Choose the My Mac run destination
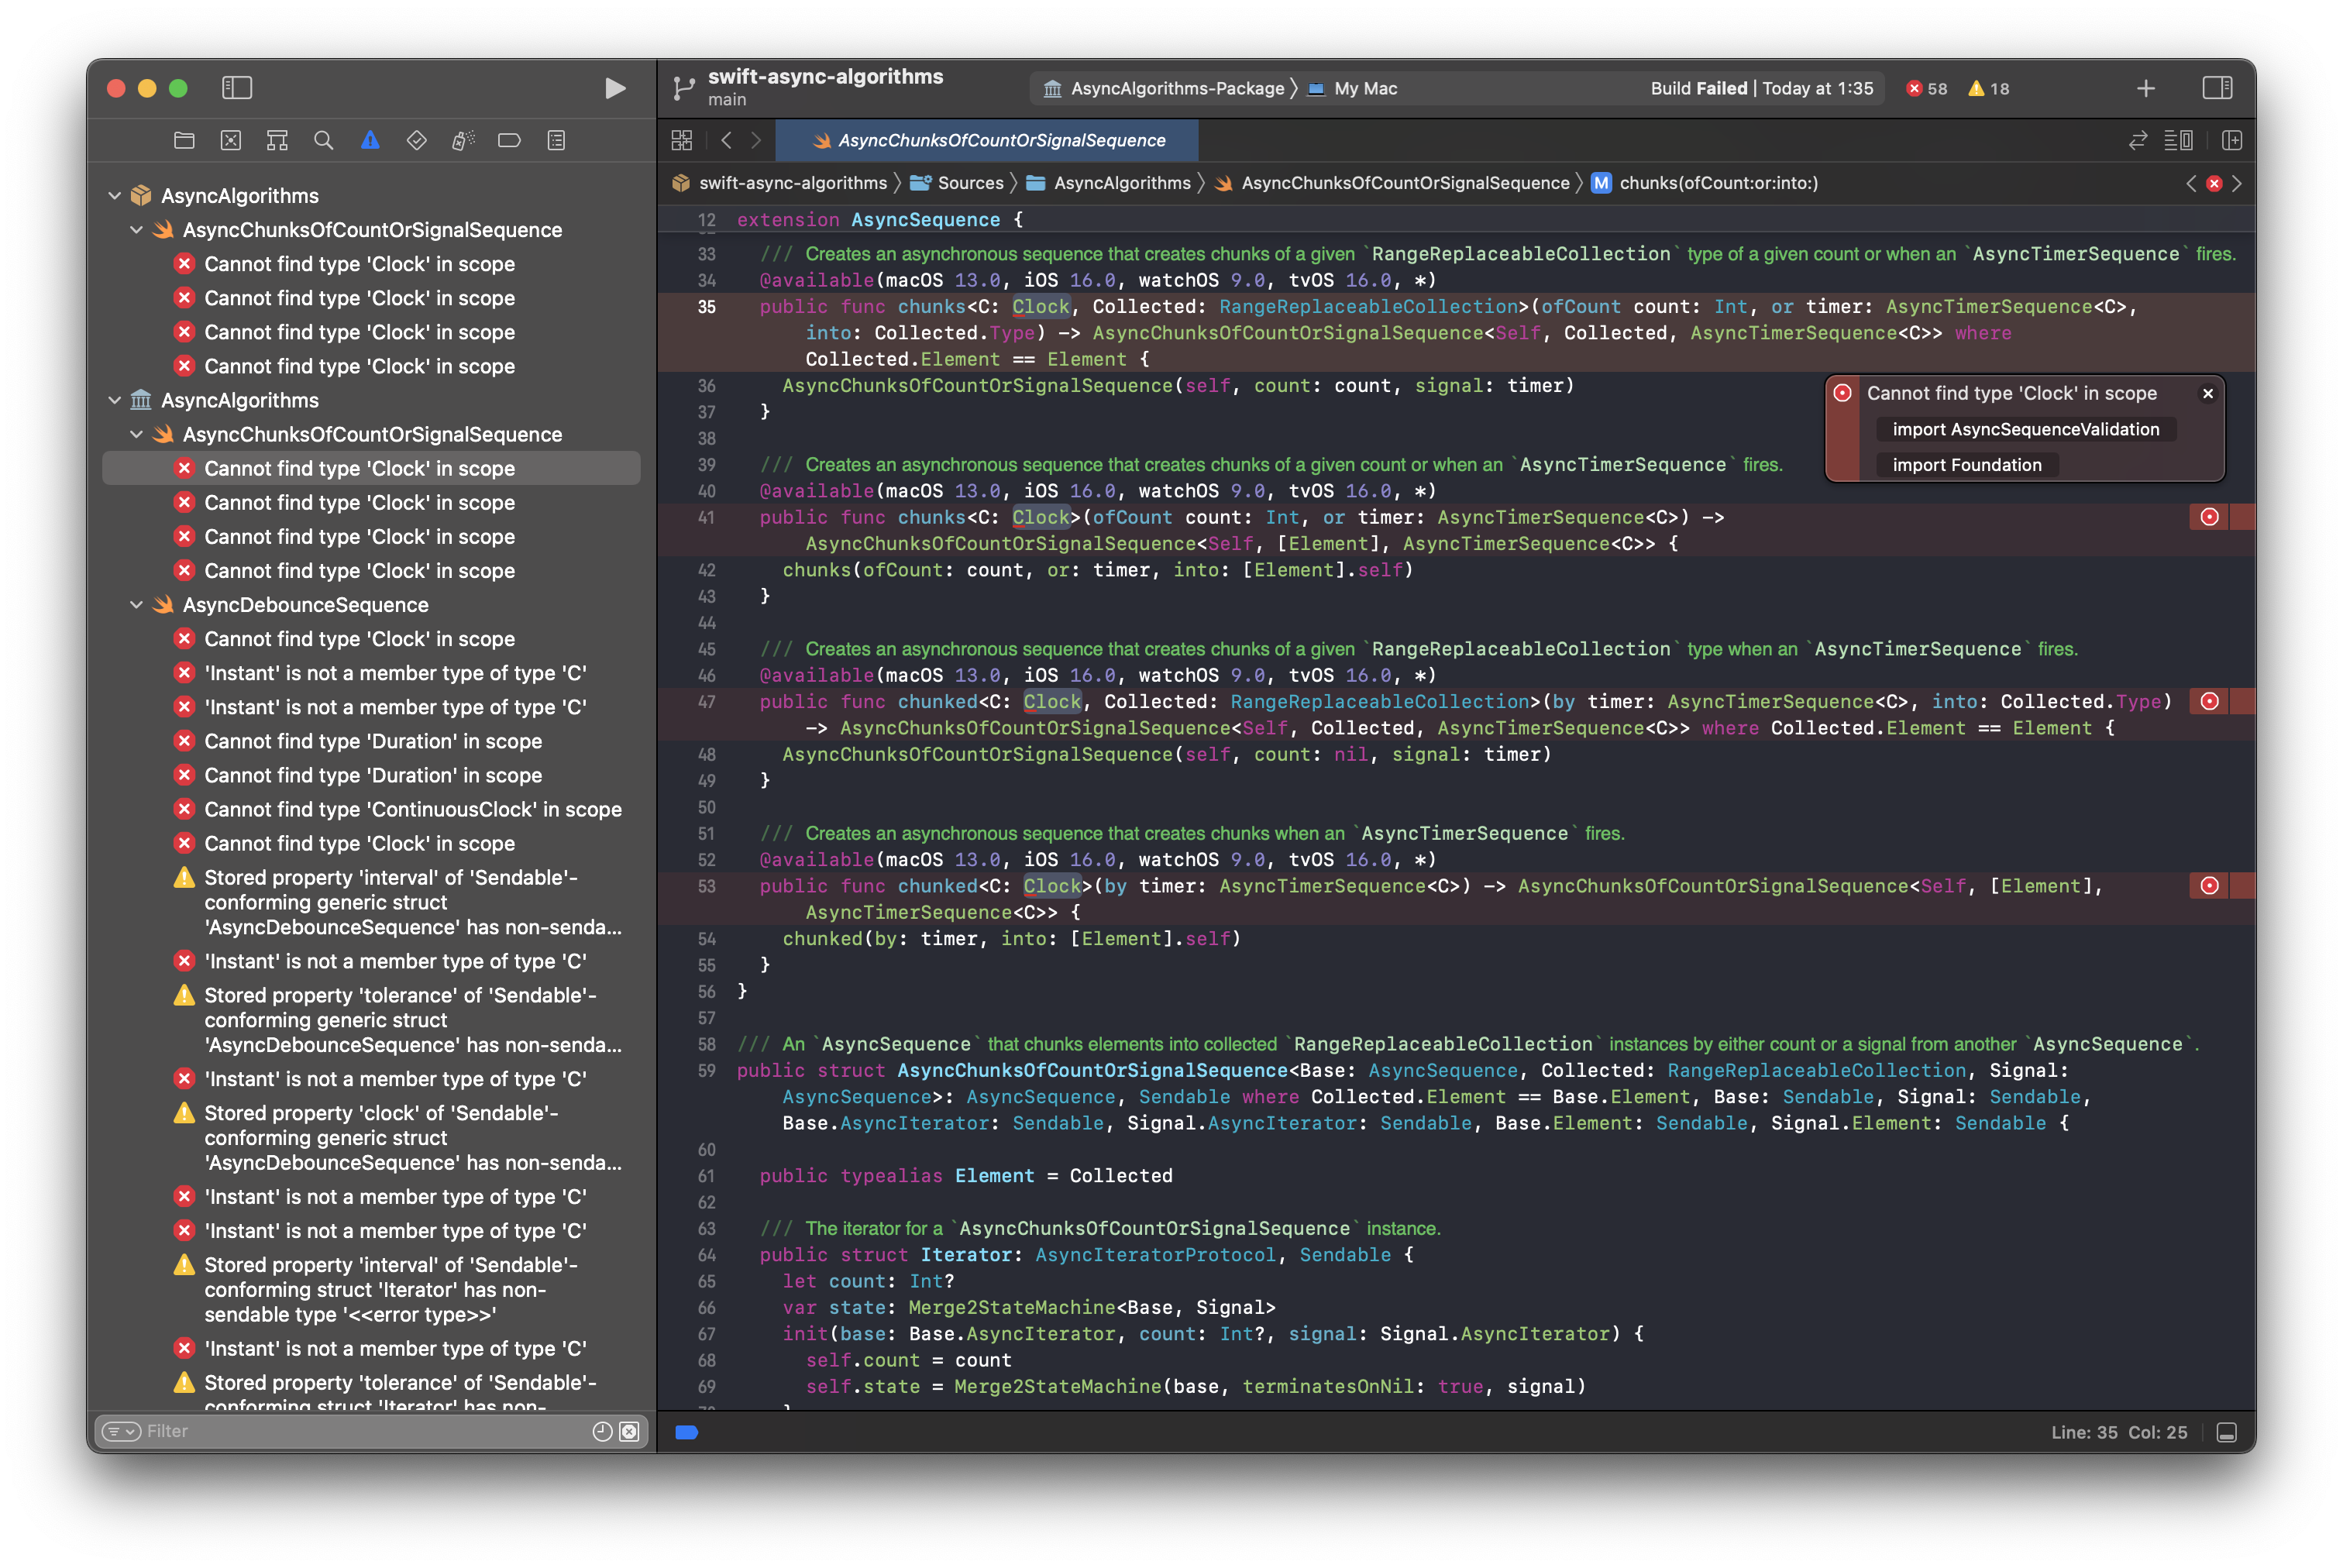Viewport: 2343px width, 1568px height. click(1353, 88)
